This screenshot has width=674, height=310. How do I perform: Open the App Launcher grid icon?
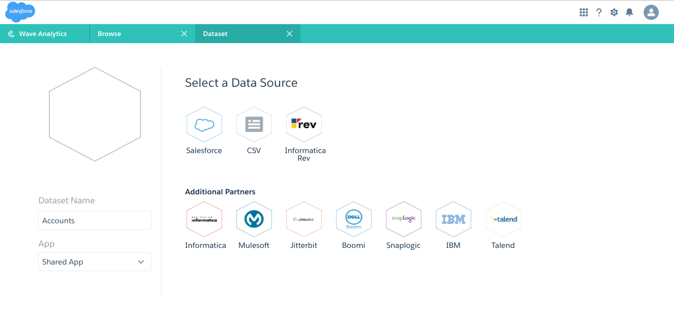click(x=584, y=12)
